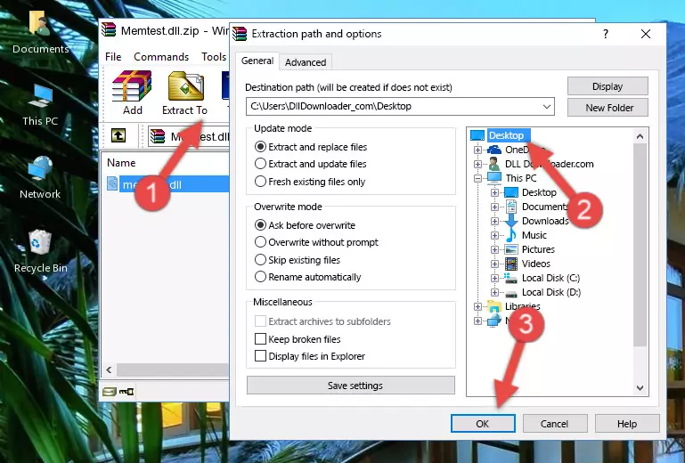Click the DLL Downloader.com user icon
The height and width of the screenshot is (463, 685).
(x=494, y=164)
